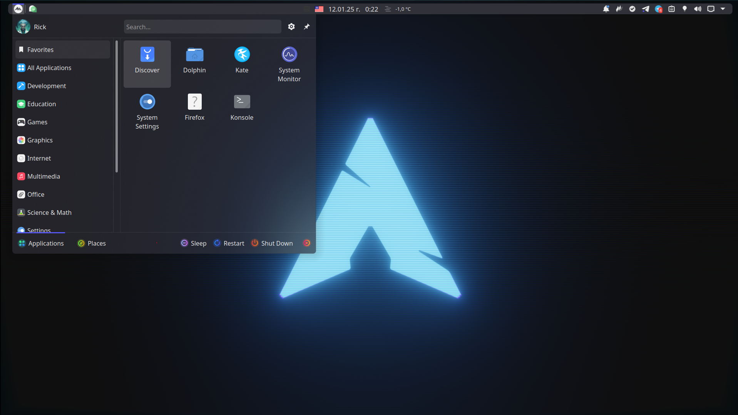Viewport: 738px width, 415px height.
Task: Open the clipboard tray icon
Action: click(x=671, y=9)
